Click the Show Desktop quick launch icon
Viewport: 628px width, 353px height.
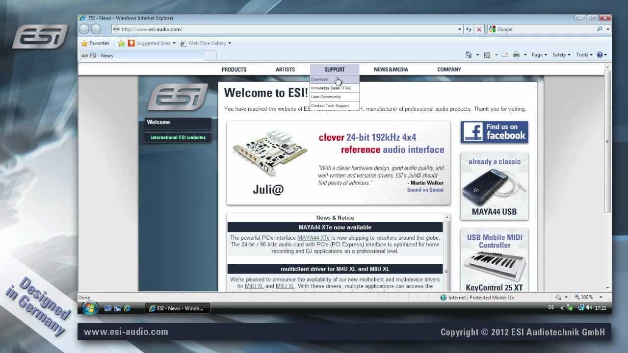(108, 308)
